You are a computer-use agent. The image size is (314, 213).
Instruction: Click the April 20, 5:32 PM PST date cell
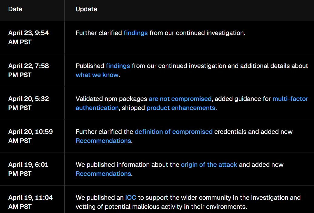pyautogui.click(x=29, y=103)
